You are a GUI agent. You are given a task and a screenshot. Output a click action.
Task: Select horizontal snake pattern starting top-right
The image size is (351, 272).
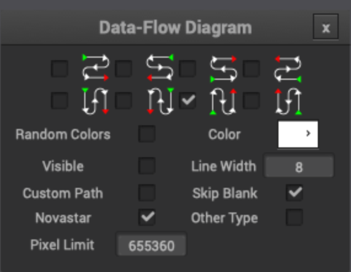124,69
